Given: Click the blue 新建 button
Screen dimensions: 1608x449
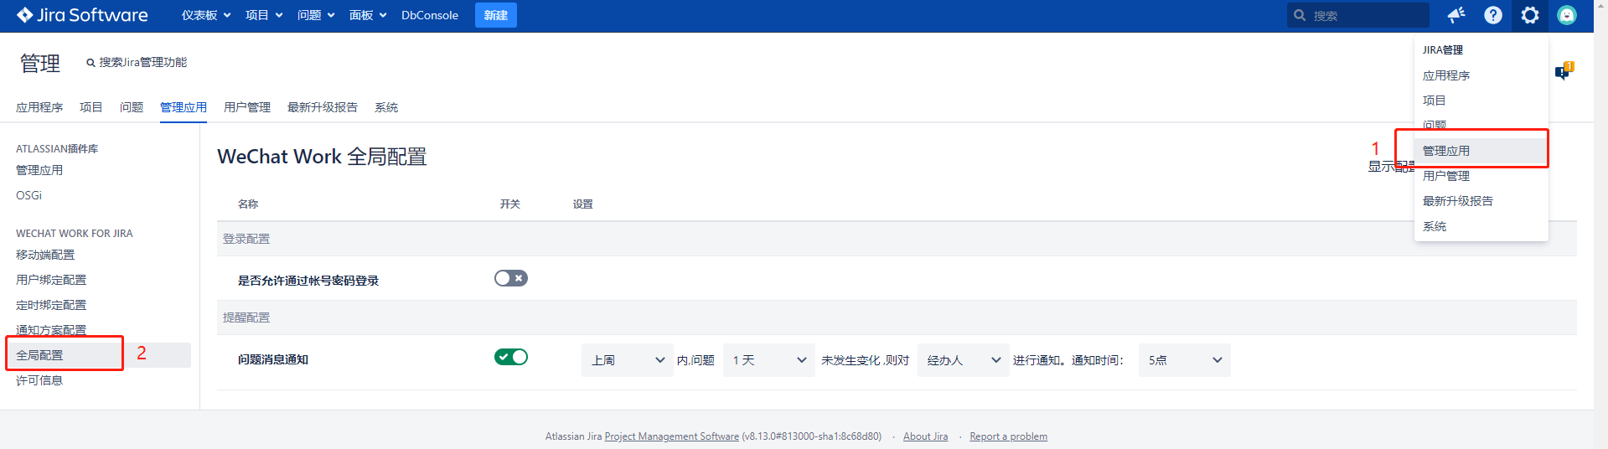Looking at the screenshot, I should pyautogui.click(x=495, y=15).
